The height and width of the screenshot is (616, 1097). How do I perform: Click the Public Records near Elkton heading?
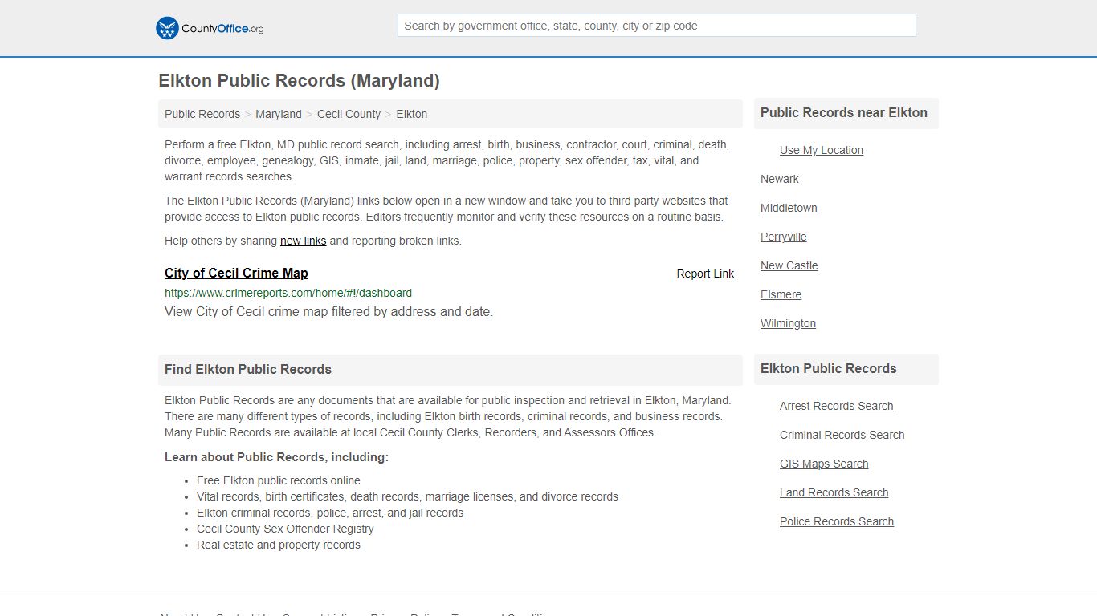pos(843,113)
